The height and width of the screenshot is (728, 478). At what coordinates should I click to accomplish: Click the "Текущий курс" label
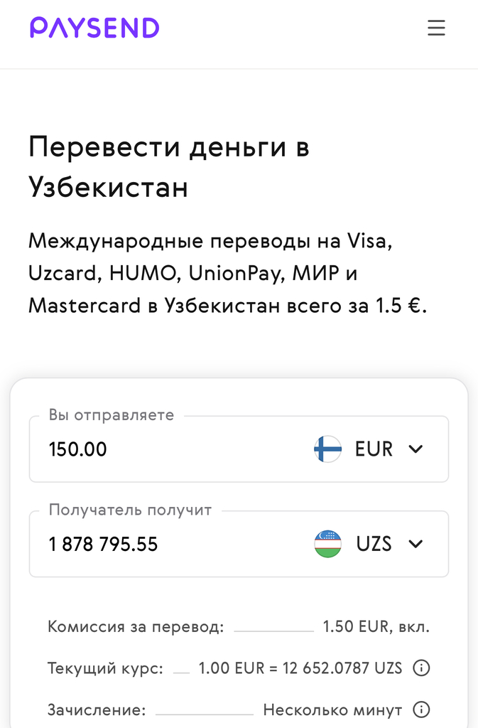105,669
